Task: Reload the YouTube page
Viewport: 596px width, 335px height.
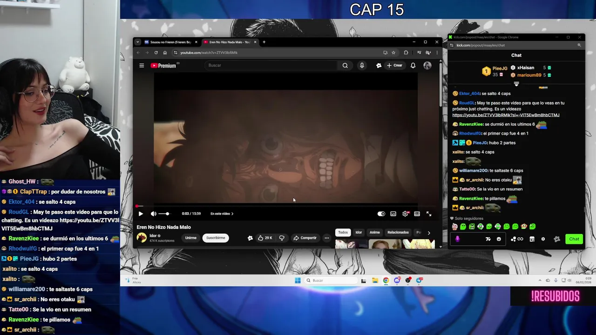Action: coord(156,53)
